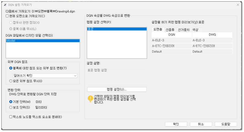This screenshot has width=244, height=132.
Task: Close the DGN 설정 가져오기 dialog
Action: pos(238,5)
